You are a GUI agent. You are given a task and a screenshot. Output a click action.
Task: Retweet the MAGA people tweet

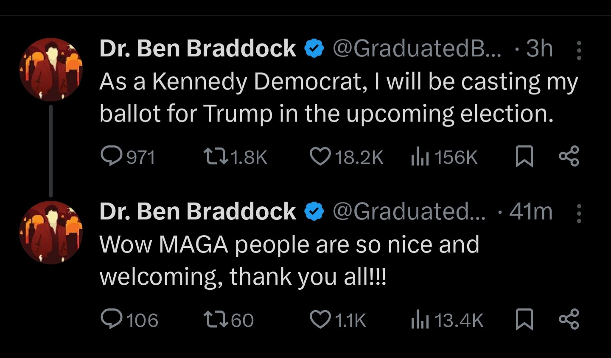215,319
